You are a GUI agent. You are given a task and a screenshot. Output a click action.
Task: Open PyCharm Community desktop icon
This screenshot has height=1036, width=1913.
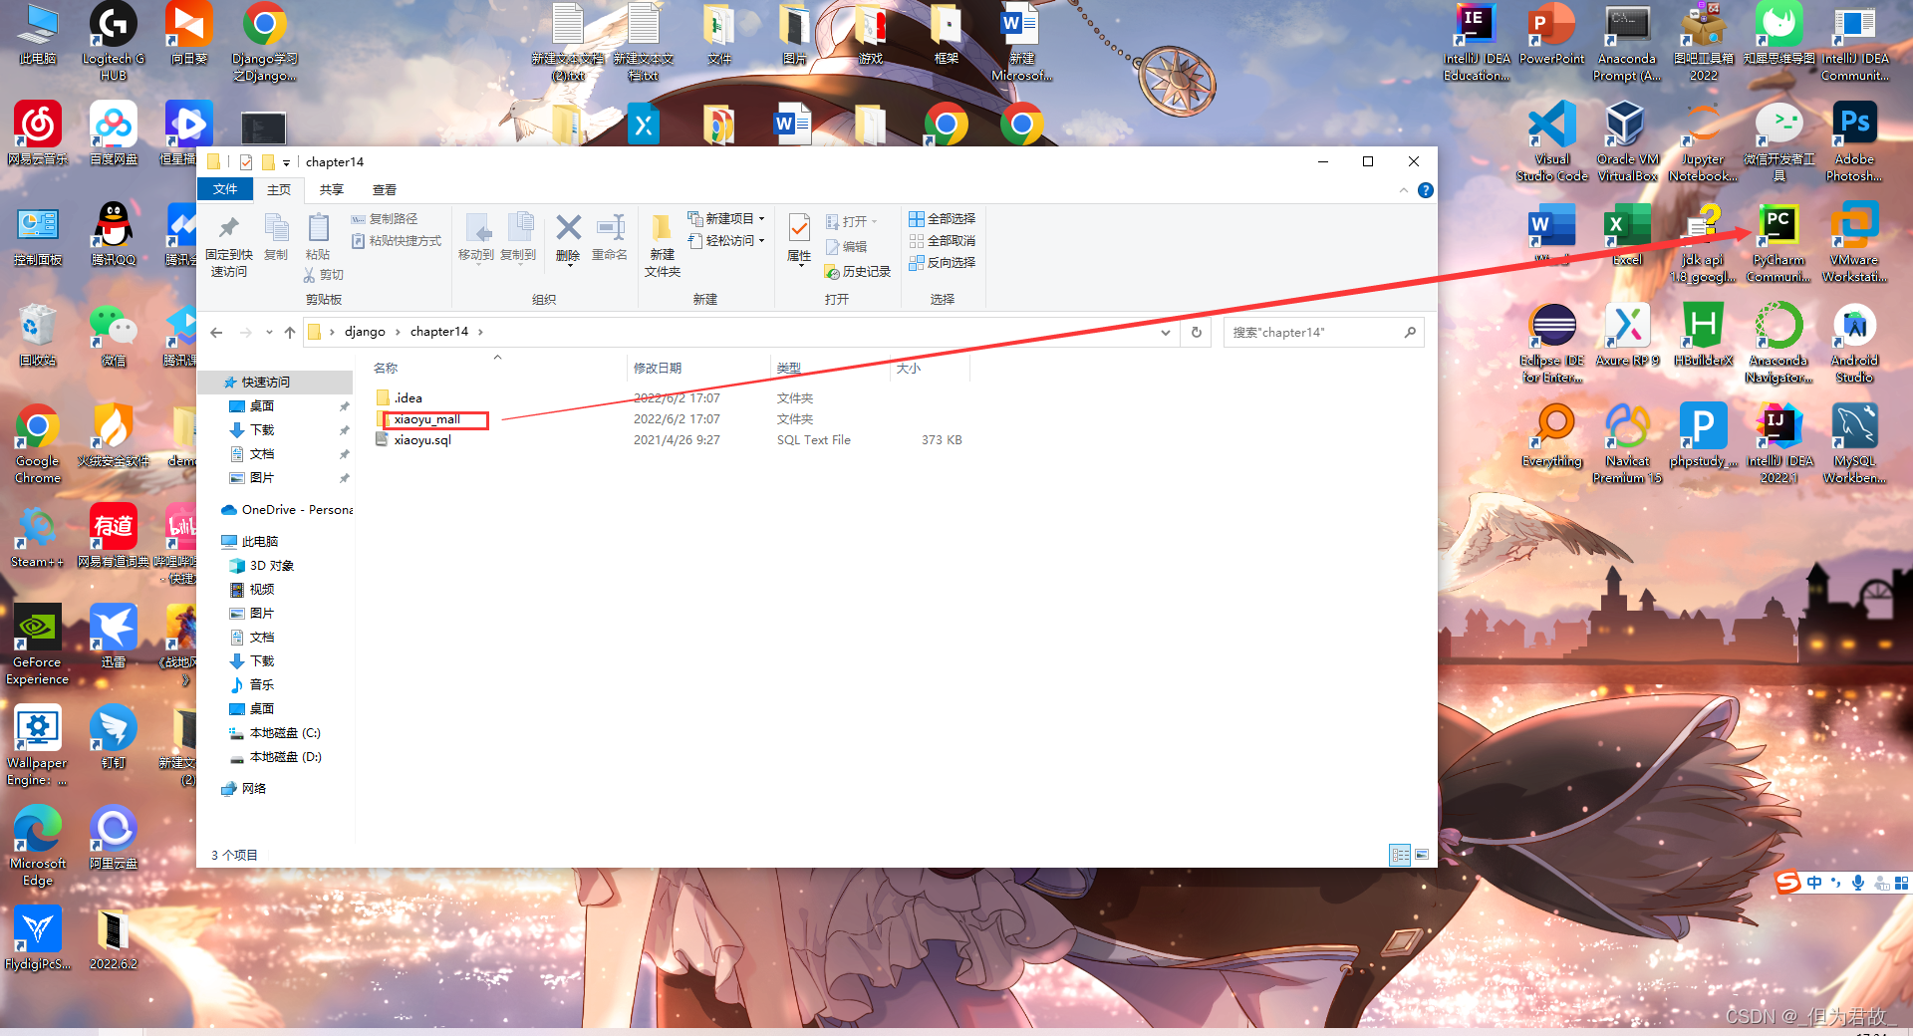coord(1778,243)
